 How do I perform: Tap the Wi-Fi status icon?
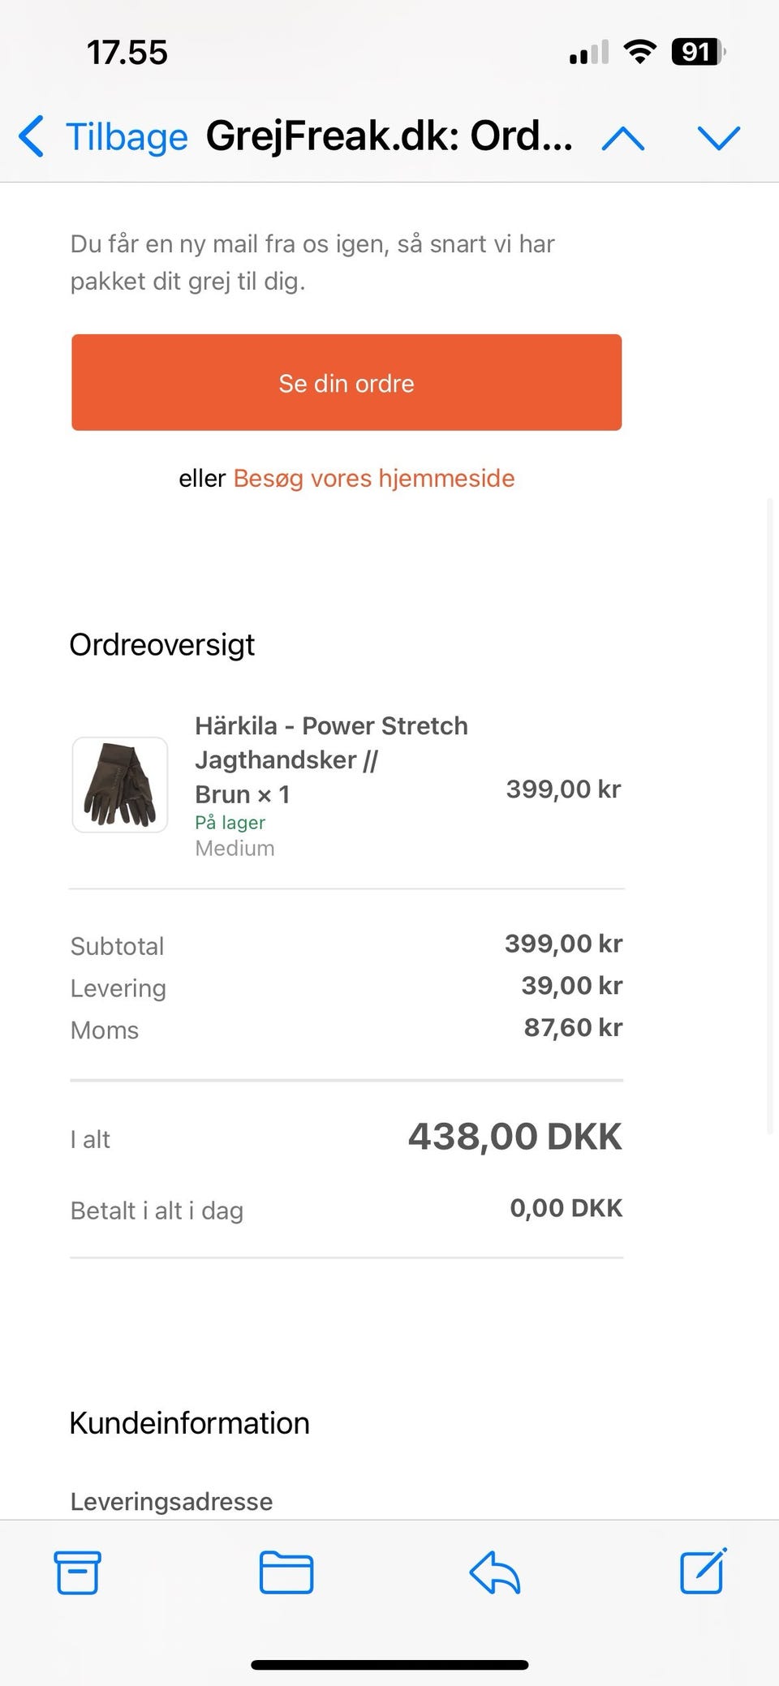[640, 53]
